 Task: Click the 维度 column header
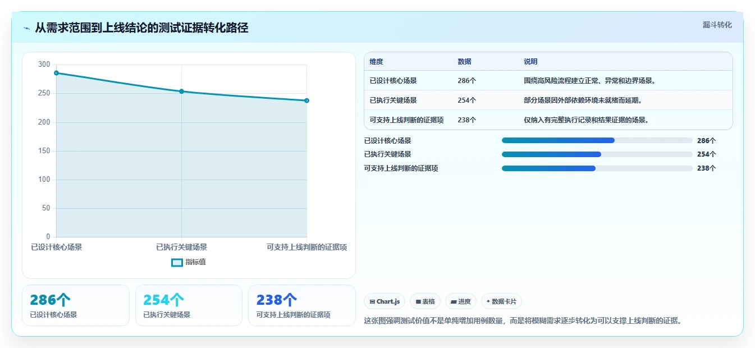(x=376, y=62)
